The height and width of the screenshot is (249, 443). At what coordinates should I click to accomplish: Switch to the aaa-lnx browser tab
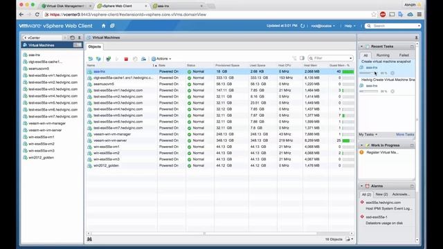point(177,6)
